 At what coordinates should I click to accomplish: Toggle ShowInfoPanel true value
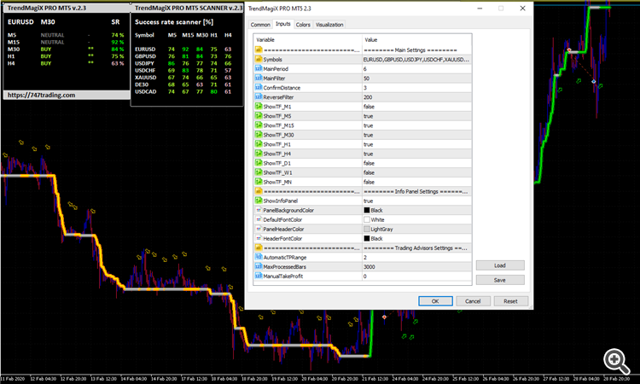click(416, 201)
